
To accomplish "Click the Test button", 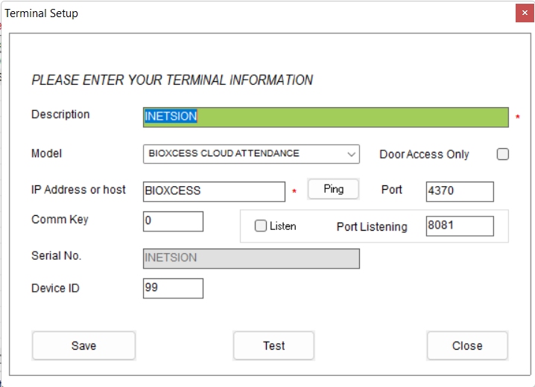I will pos(273,345).
